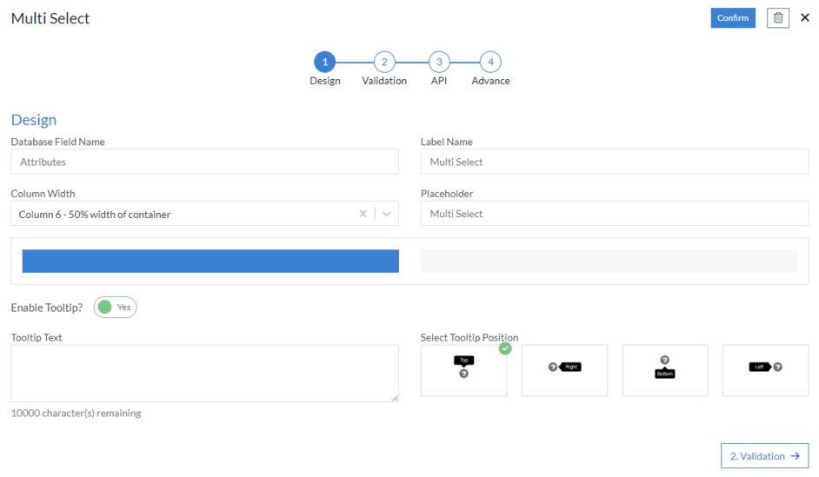
Task: Toggle the Enable Tooltip switch
Action: [x=115, y=308]
